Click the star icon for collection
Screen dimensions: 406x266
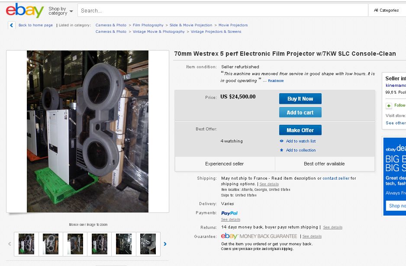click(282, 150)
